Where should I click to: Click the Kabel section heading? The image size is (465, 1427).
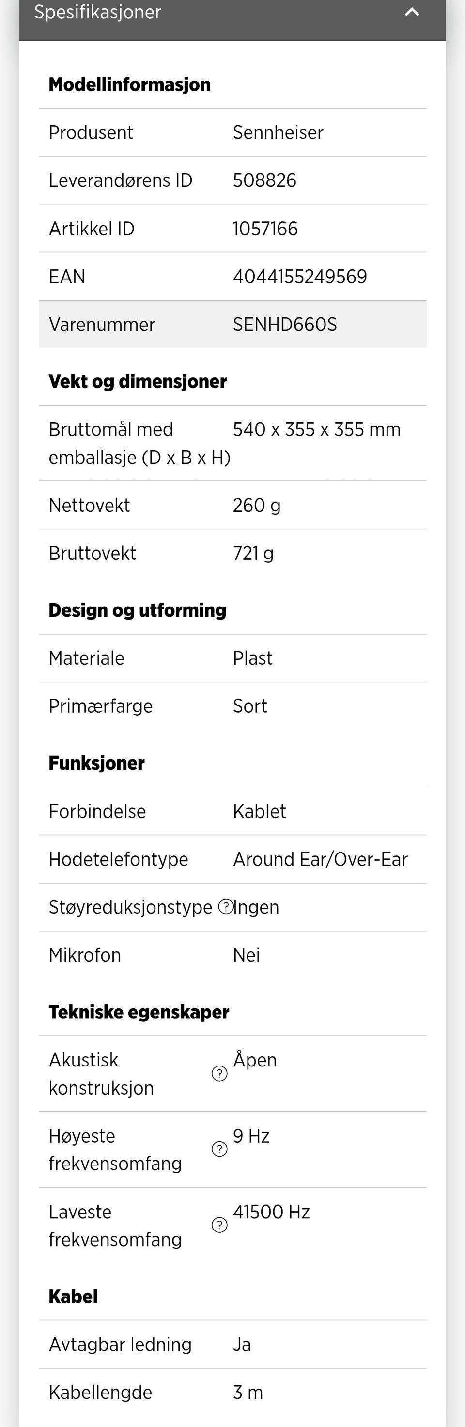73,1297
